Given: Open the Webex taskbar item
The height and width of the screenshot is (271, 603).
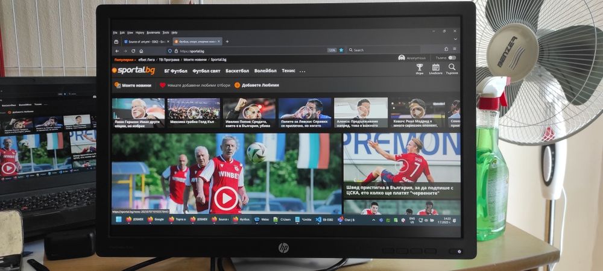Looking at the screenshot, I should coord(262,220).
